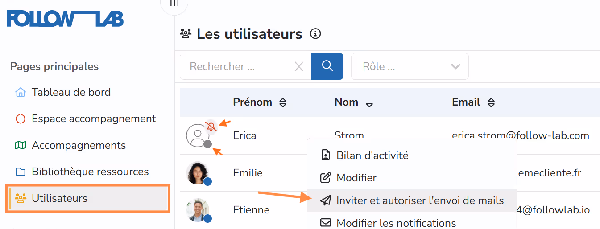
Task: Click the muted bell icon on Erica's avatar
Action: point(211,127)
